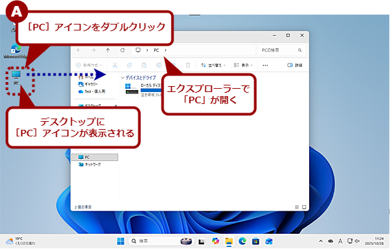The image size is (390, 249).
Task: Open the 新規作成 dropdown
Action: [x=89, y=65]
